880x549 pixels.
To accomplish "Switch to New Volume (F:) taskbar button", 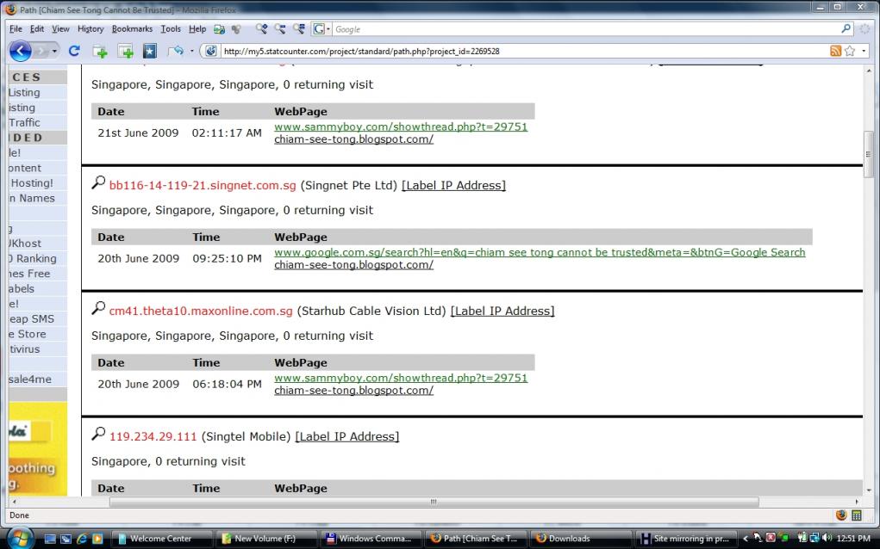I will 267,539.
